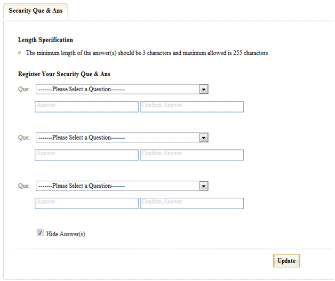
Task: Click the Hide Answer(s) label text
Action: pyautogui.click(x=66, y=234)
